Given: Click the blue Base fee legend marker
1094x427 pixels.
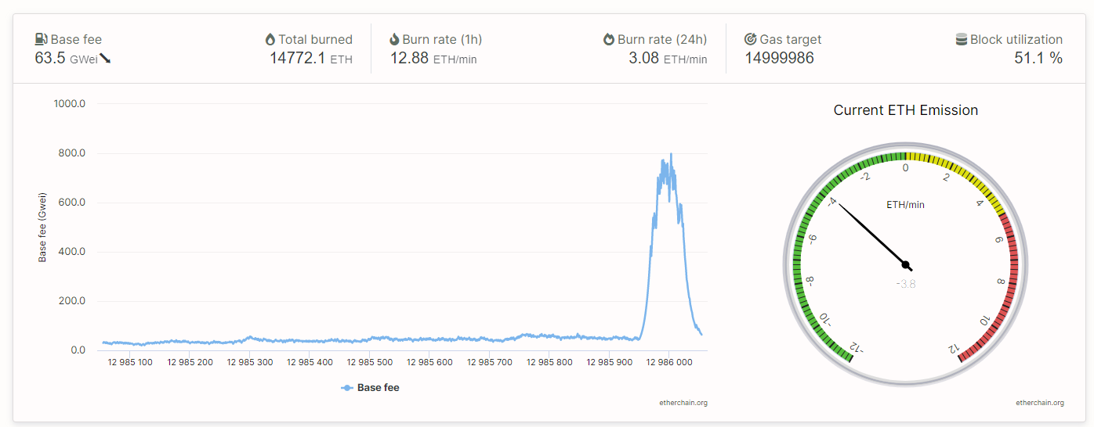Looking at the screenshot, I should 346,387.
